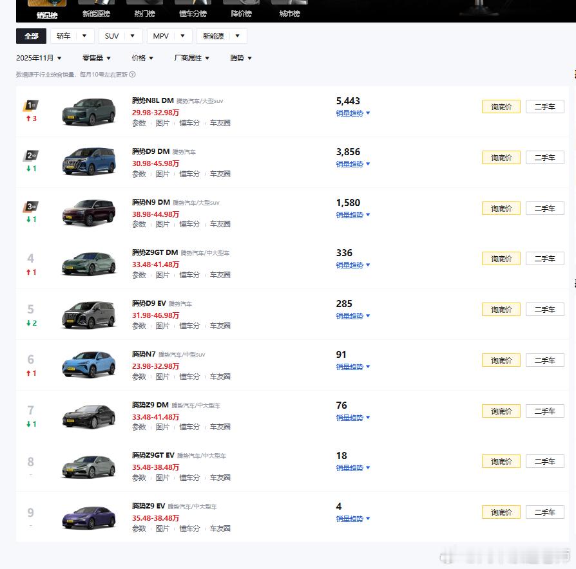Viewport: 576px width, 569px height.
Task: Expand the SUV filter dropdown arrow
Action: 132,36
